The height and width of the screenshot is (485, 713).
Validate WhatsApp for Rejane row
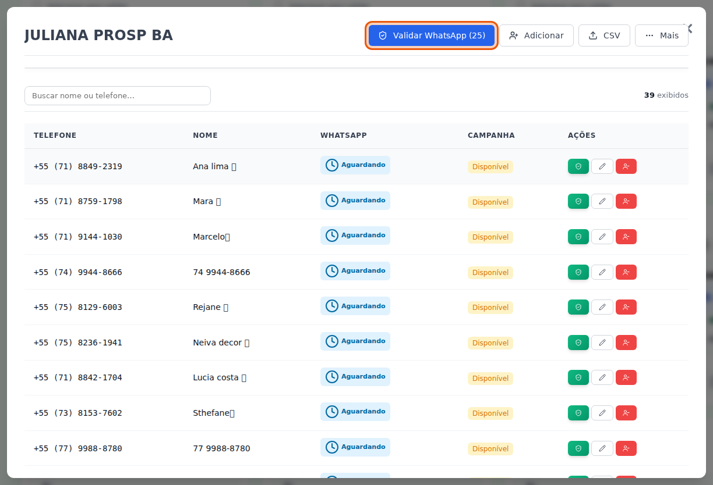tap(578, 307)
